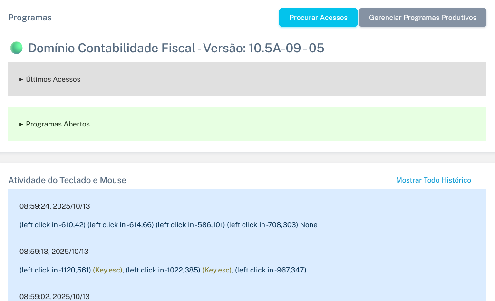Click the first Key.esc entry in the log
The height and width of the screenshot is (301, 495).
click(107, 270)
